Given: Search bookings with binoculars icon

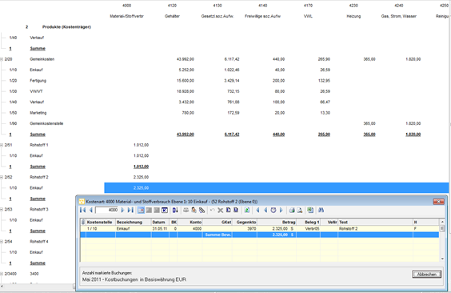Looking at the screenshot, I should [x=321, y=210].
